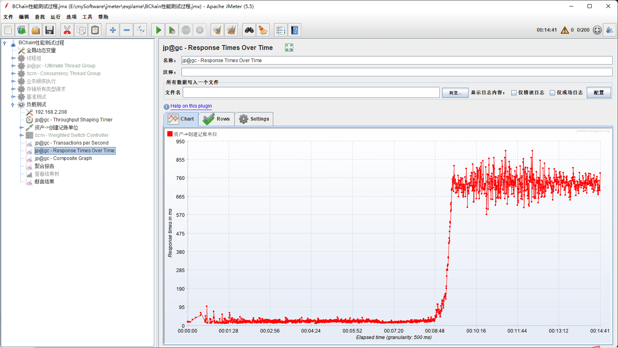Click the red chart legend color swatch
This screenshot has width=618, height=348.
[170, 134]
